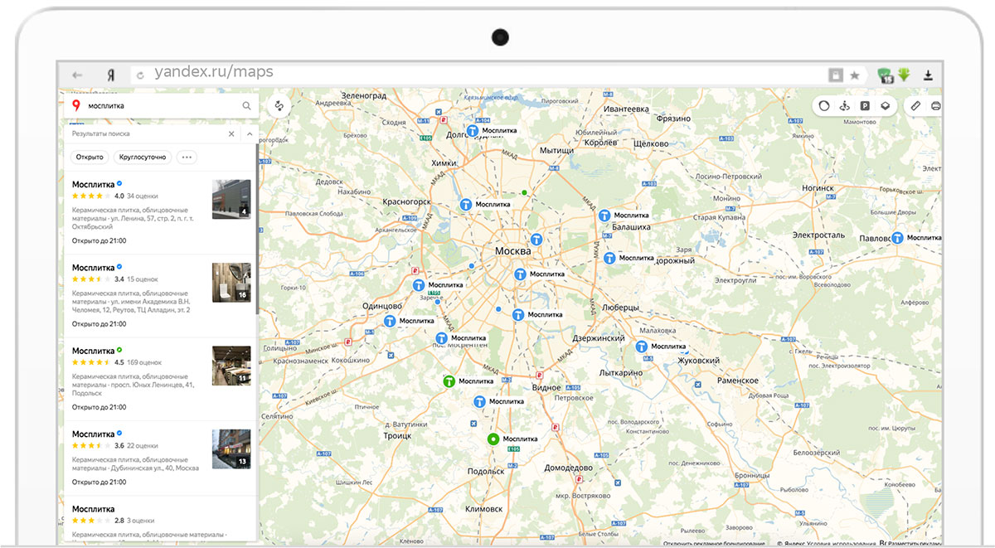
Task: Open the photo thumbnail labeled 13
Action: coord(231,449)
